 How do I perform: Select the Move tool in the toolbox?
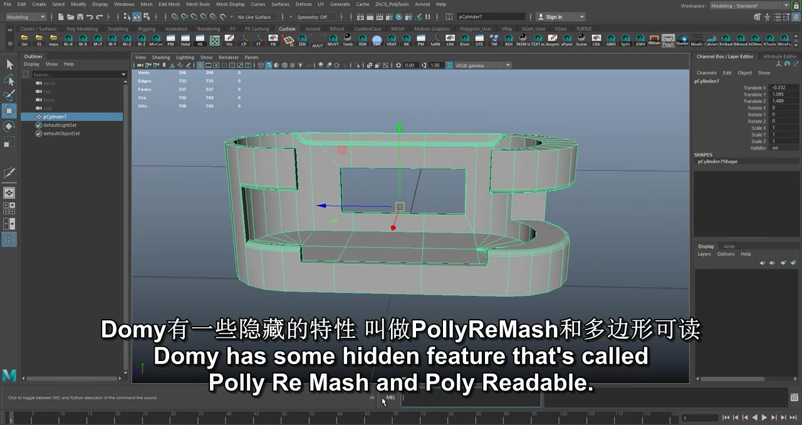point(9,110)
